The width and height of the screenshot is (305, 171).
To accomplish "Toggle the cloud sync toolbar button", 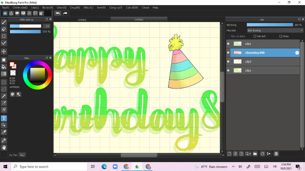I will (5, 13).
